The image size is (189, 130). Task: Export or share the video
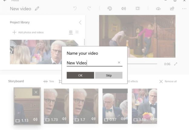click(x=172, y=8)
